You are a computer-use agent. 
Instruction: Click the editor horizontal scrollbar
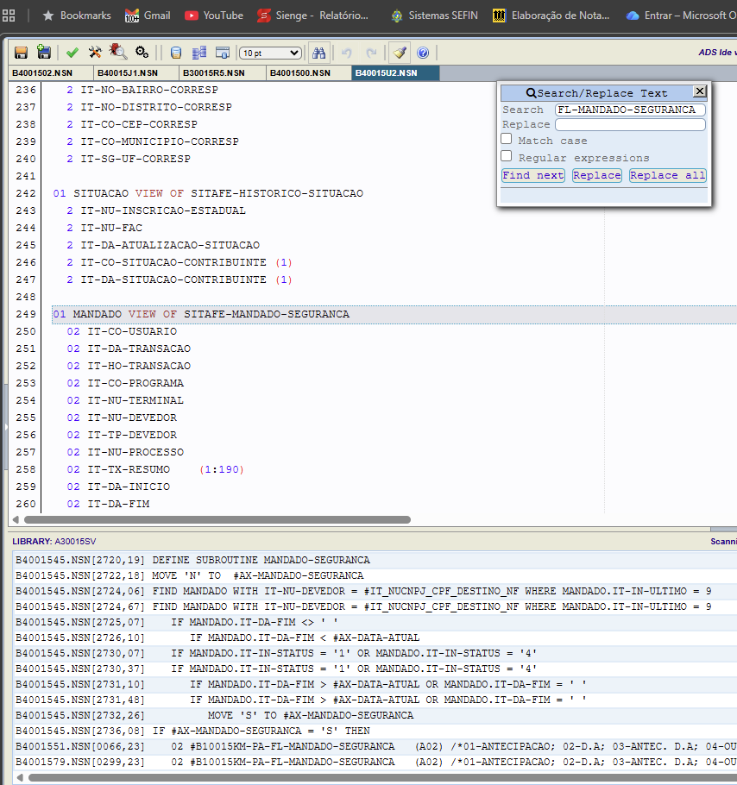(x=216, y=520)
